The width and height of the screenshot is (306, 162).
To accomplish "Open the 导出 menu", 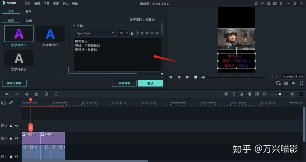I will (x=65, y=4).
